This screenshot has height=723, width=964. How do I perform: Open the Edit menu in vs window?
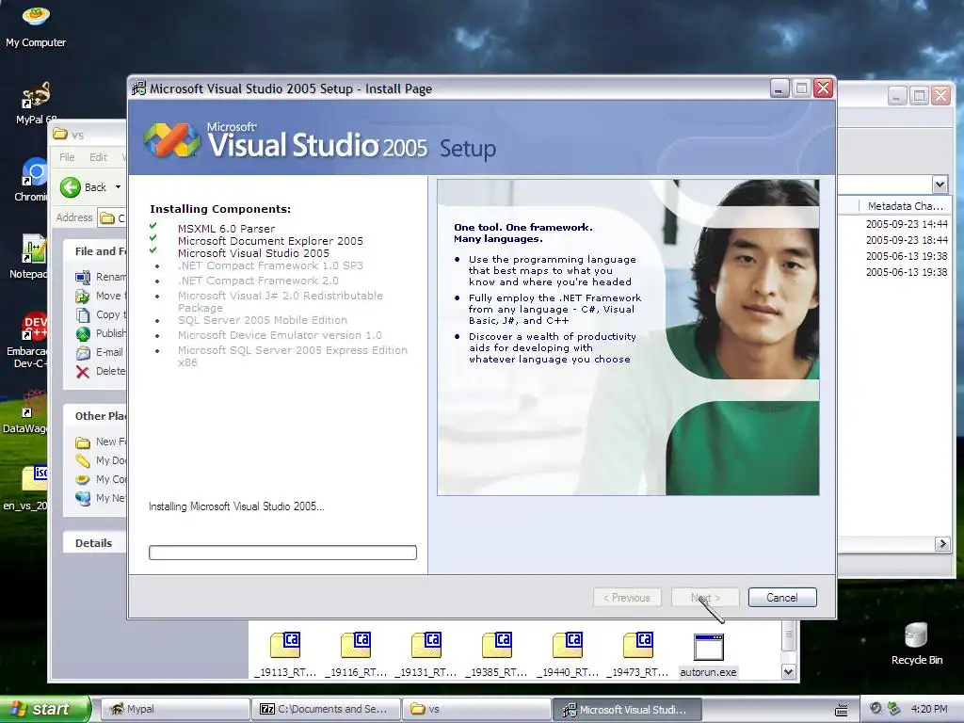pos(98,157)
